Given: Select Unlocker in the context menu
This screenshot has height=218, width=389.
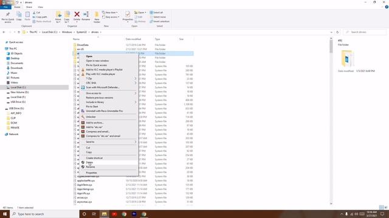Looking at the screenshot, I should coord(109,117).
